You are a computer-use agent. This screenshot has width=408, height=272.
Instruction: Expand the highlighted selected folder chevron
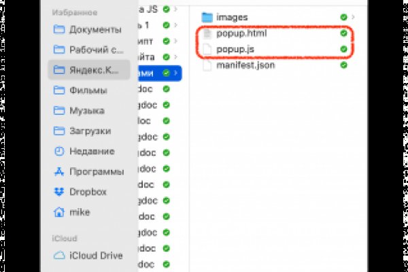(x=177, y=72)
